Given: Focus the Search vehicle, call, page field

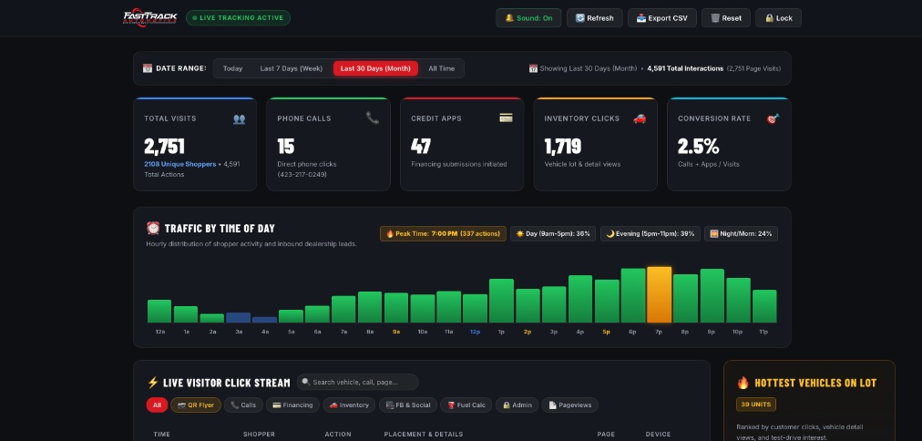Looking at the screenshot, I should (357, 382).
